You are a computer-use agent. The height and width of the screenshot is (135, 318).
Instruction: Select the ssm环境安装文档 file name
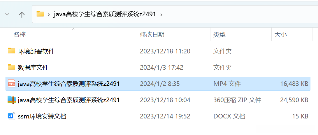pos(42,116)
